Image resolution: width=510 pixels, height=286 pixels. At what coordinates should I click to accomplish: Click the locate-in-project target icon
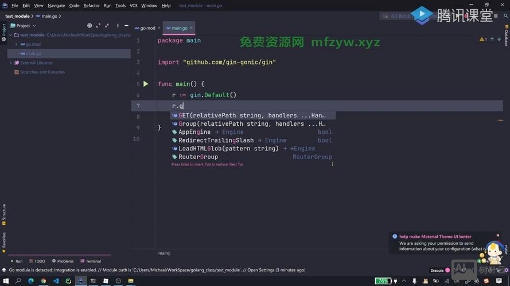89,26
